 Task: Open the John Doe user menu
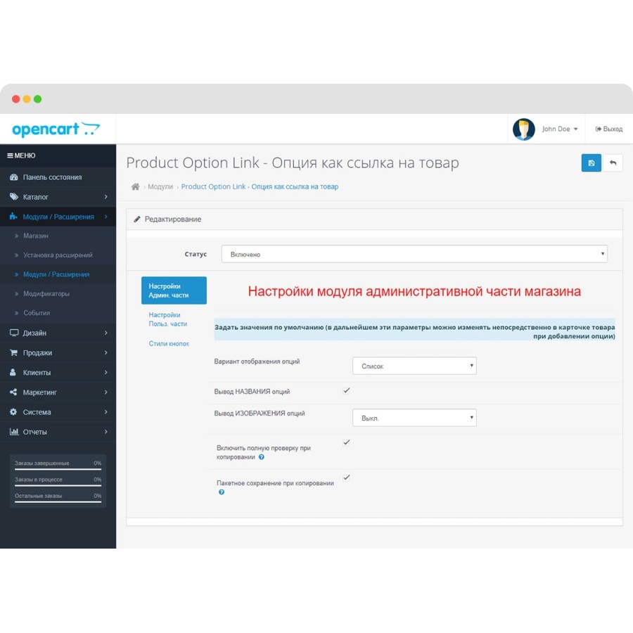[x=560, y=129]
